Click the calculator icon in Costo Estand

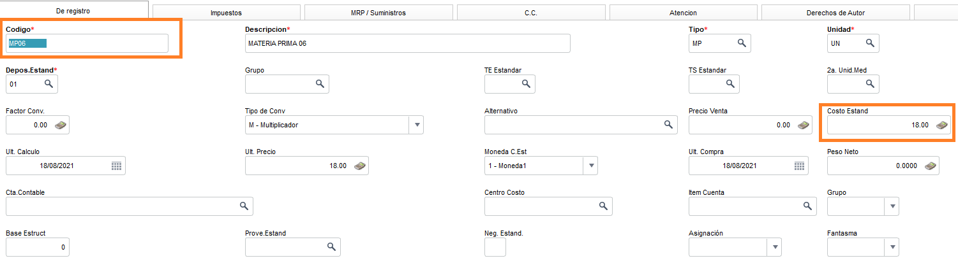[941, 125]
